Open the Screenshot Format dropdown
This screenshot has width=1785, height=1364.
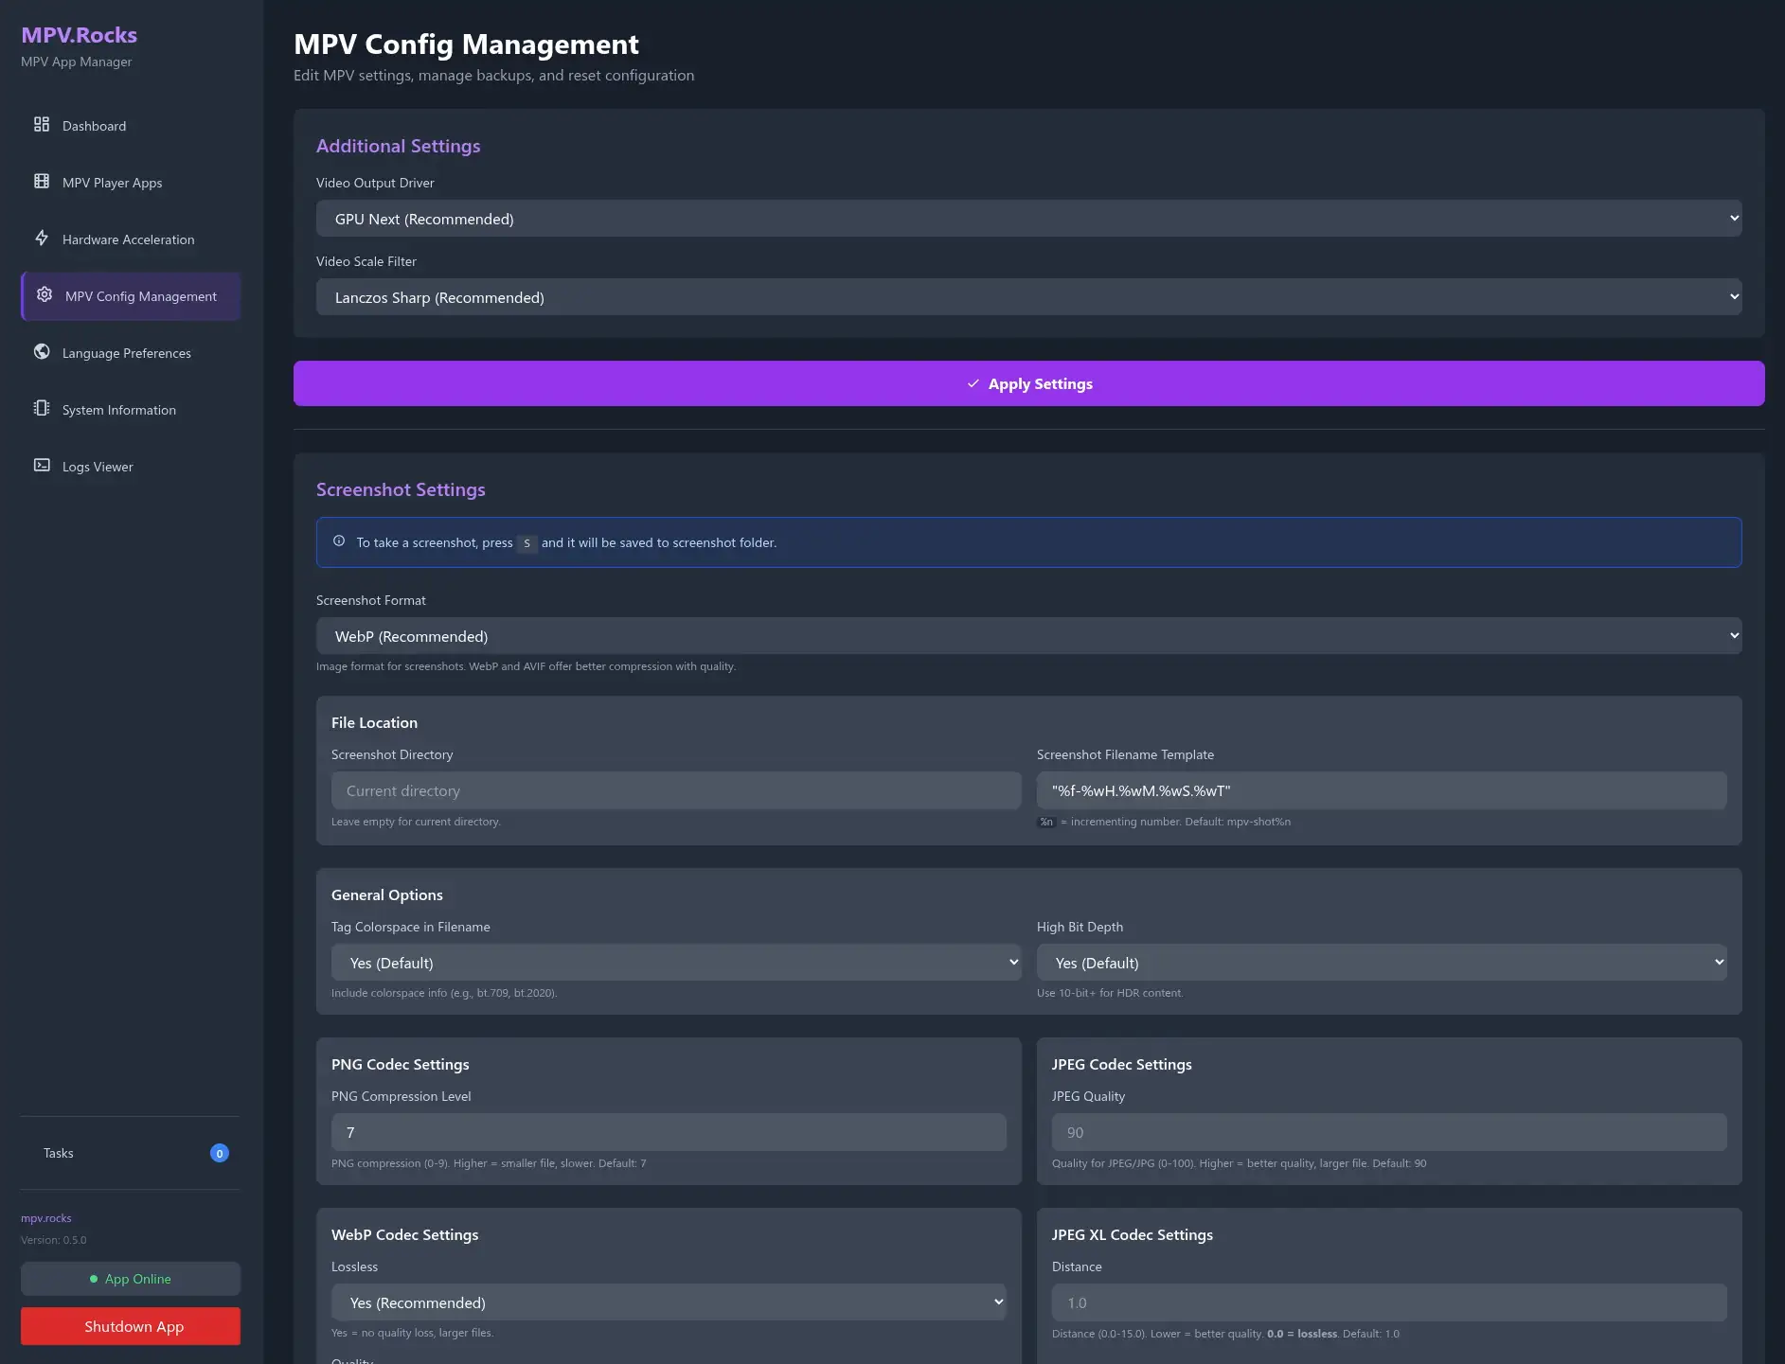[x=1028, y=636]
